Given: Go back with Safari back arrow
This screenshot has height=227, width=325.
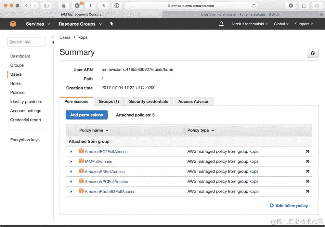Looking at the screenshot, I should click(27, 6).
